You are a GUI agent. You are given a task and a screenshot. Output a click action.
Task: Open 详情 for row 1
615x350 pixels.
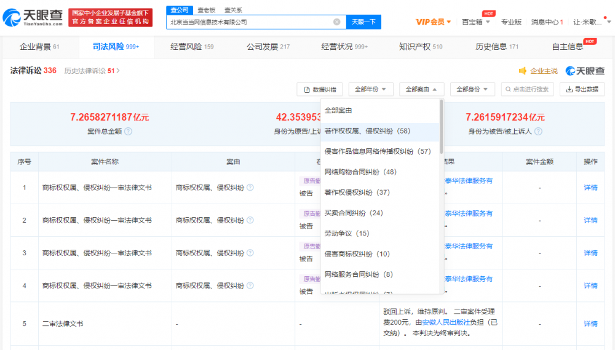[590, 188]
